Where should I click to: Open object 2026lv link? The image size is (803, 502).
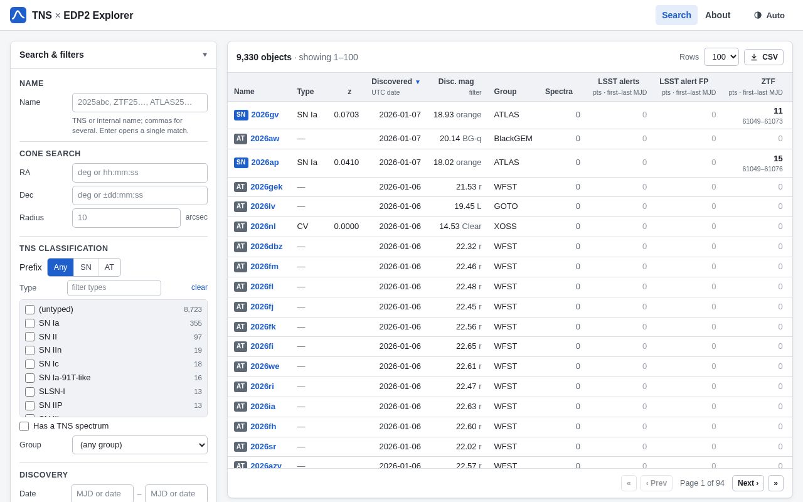pyautogui.click(x=263, y=206)
